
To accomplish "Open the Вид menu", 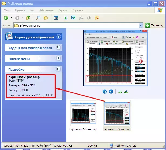I will pos(32,10).
